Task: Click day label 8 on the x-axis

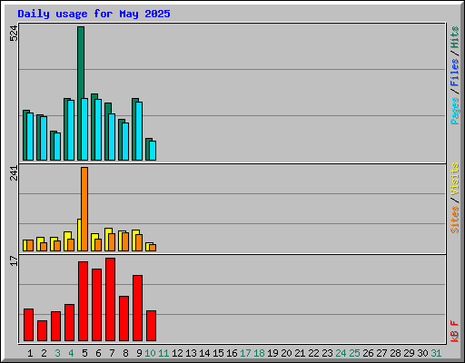Action: tap(125, 353)
